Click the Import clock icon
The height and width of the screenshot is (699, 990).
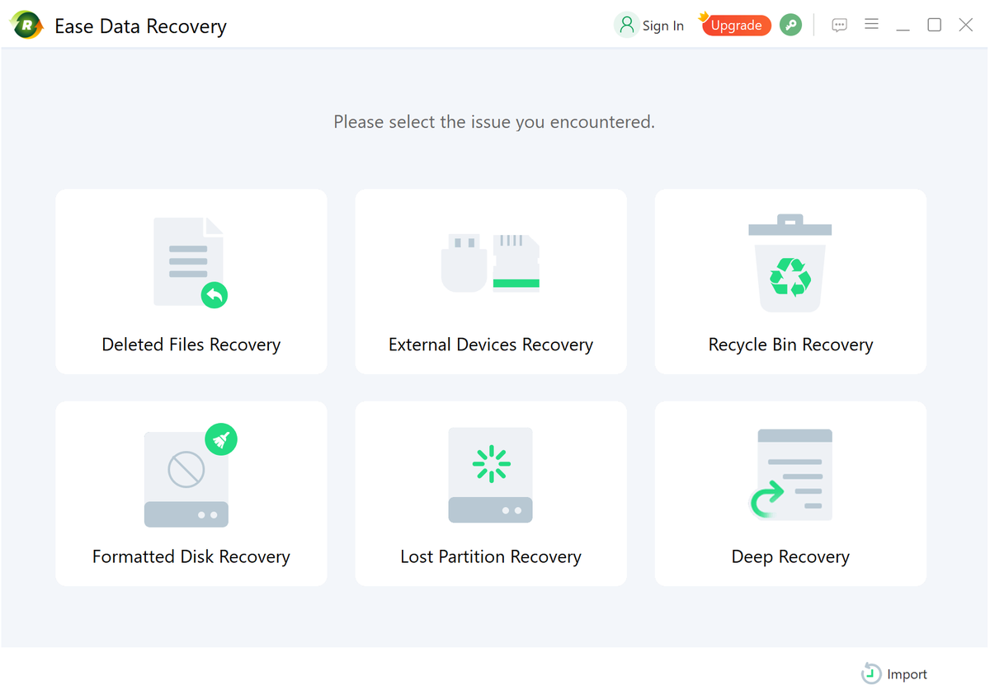click(871, 673)
